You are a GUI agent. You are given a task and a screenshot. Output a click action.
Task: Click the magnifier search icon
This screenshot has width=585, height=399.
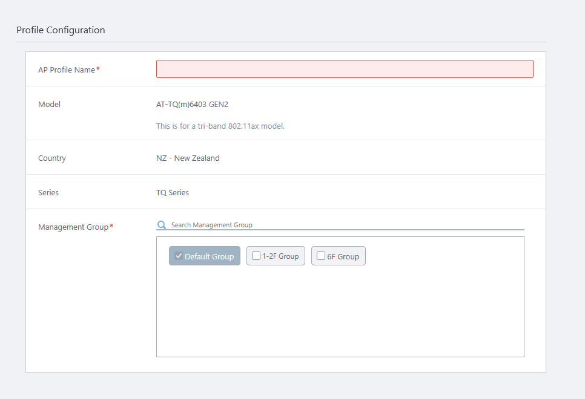pos(162,225)
